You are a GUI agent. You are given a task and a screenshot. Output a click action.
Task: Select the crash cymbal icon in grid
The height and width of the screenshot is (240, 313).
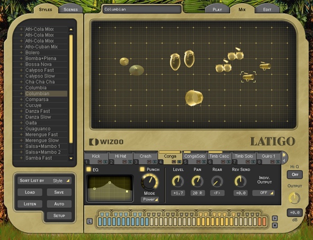[x=137, y=70]
